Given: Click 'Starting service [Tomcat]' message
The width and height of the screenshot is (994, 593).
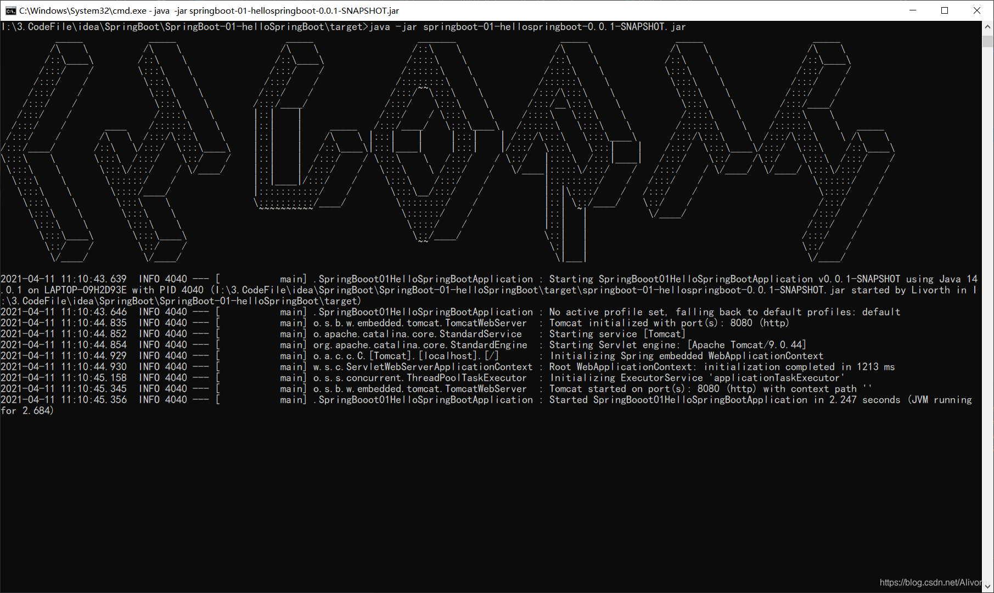Looking at the screenshot, I should [617, 334].
